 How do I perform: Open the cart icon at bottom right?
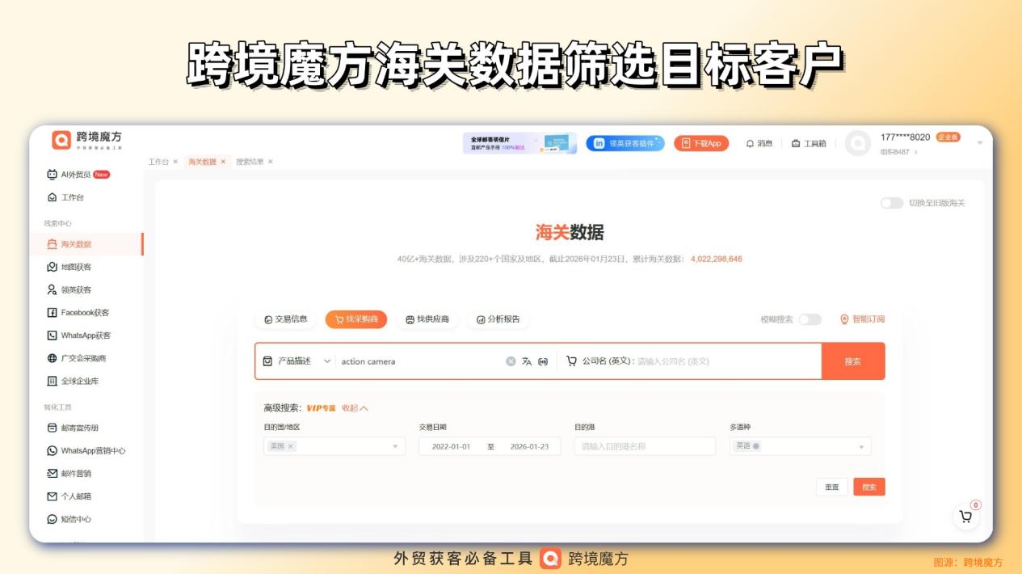pos(966,516)
